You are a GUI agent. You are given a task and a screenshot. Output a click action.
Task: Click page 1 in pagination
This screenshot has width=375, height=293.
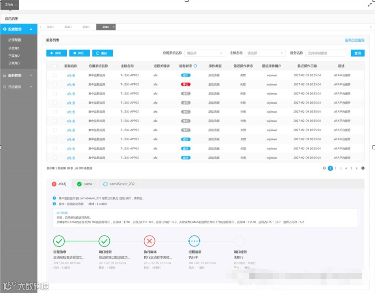tap(330, 168)
